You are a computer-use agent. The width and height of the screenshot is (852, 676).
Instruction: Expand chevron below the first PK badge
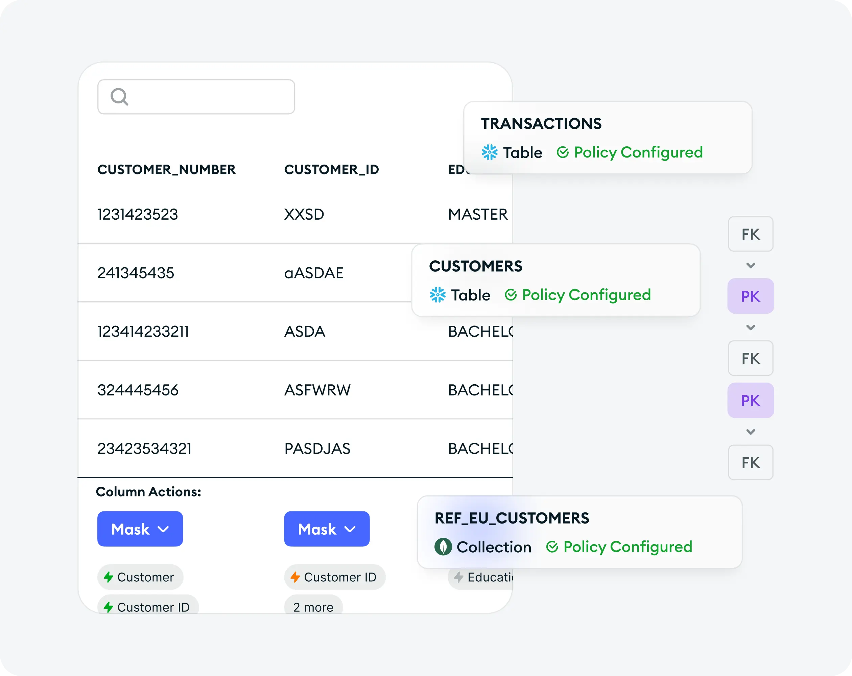(751, 328)
